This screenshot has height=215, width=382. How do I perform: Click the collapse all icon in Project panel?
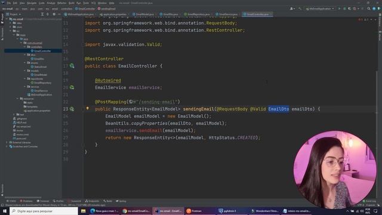48,14
